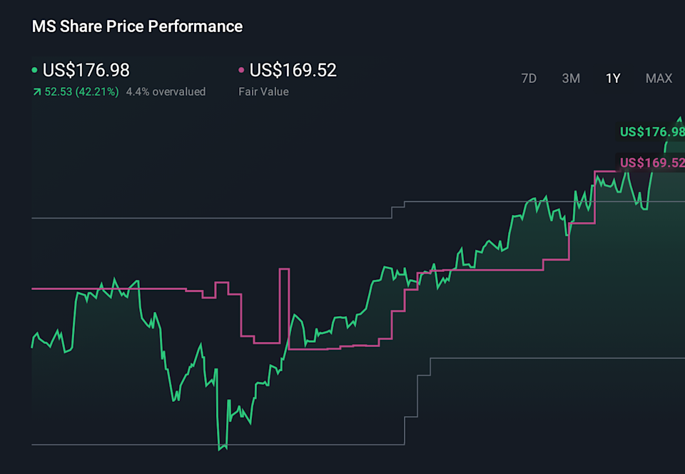685x474 pixels.
Task: Click the green up-arrow gain icon
Action: click(36, 92)
